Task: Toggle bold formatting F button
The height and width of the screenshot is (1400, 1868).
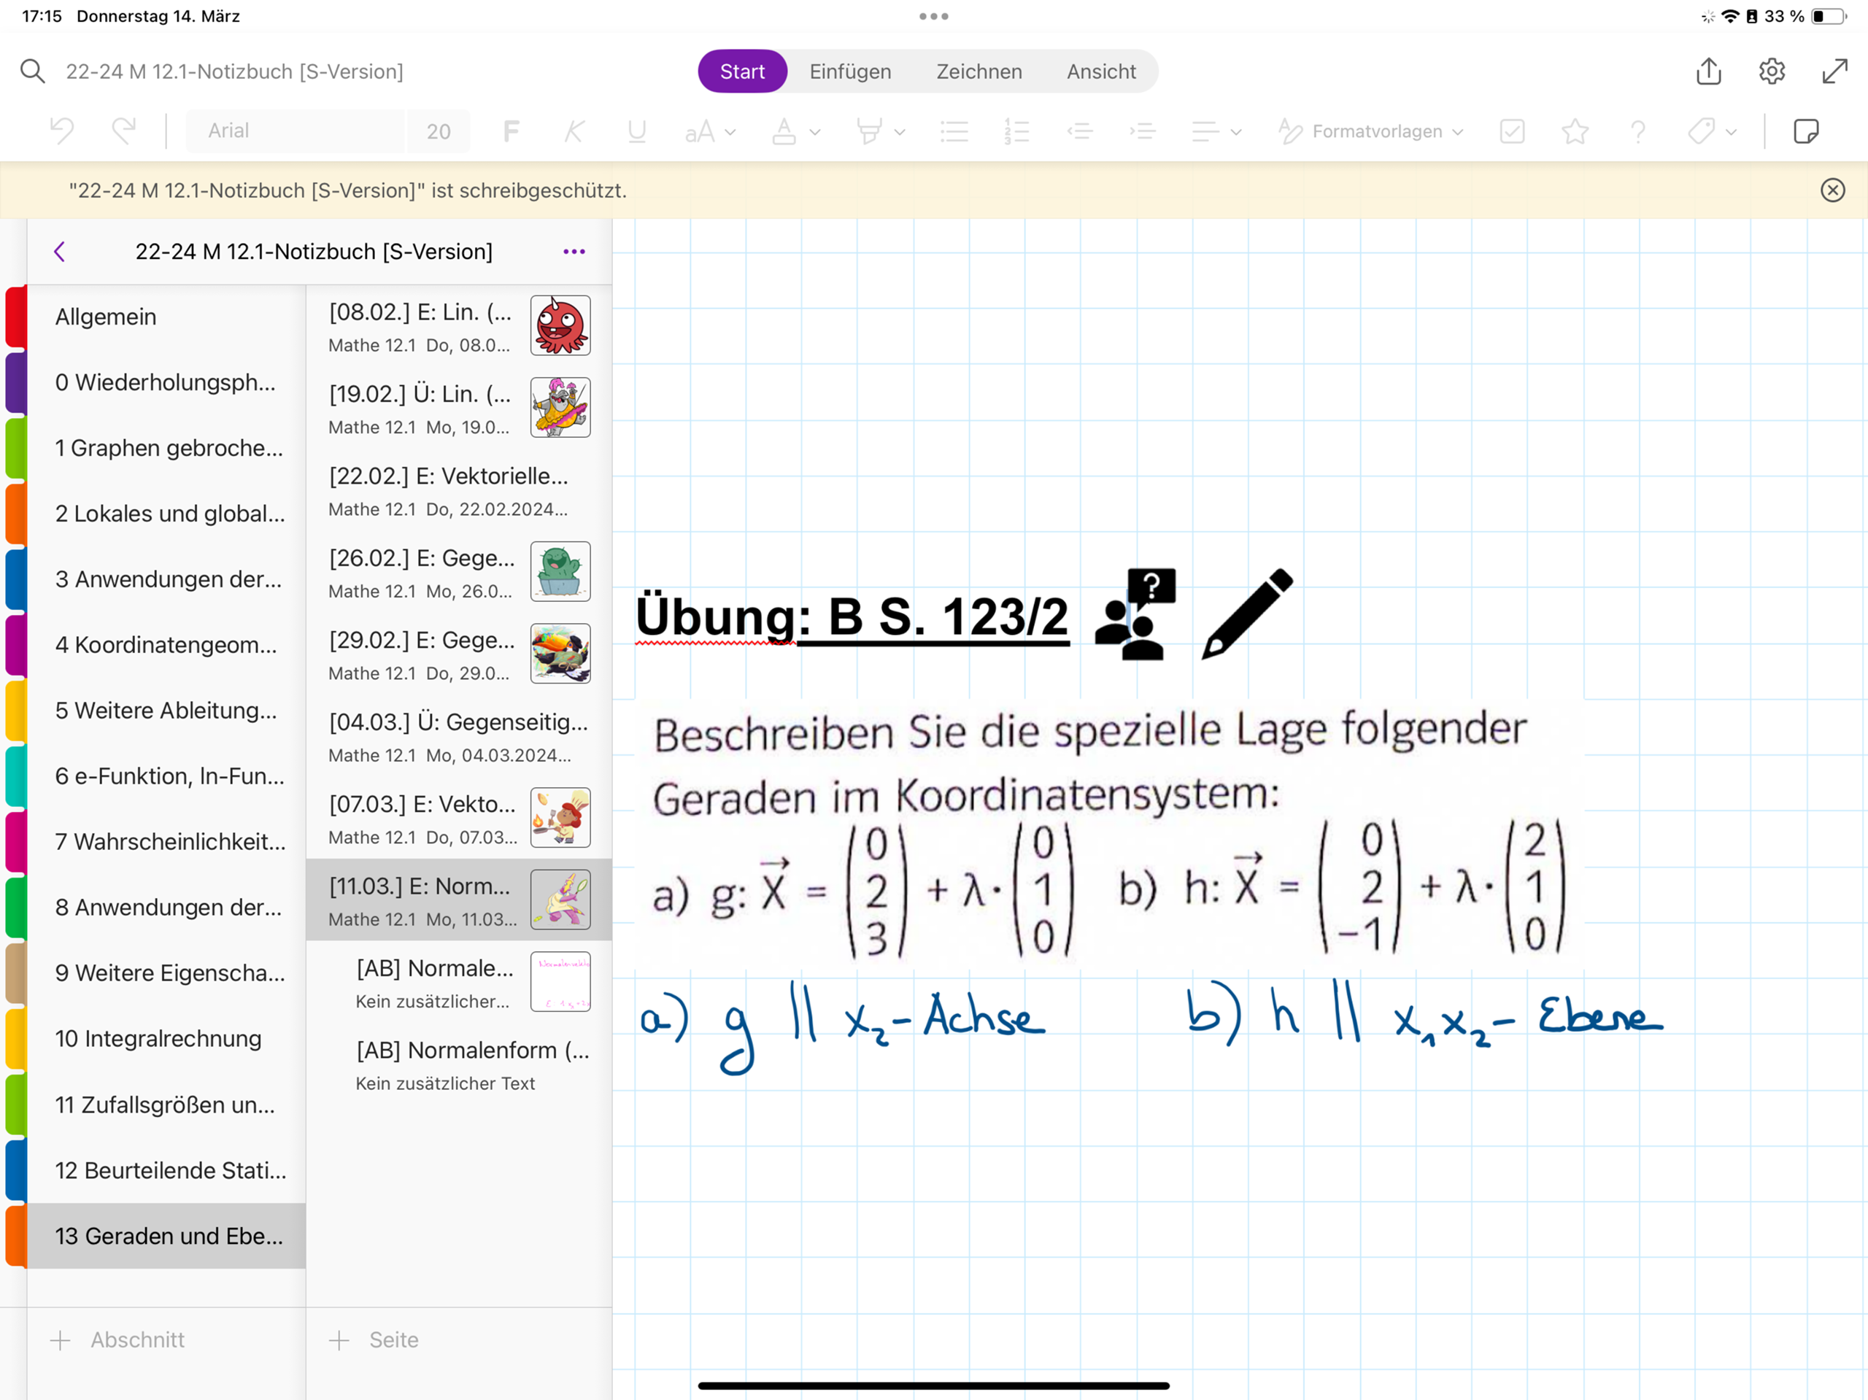Action: (511, 131)
